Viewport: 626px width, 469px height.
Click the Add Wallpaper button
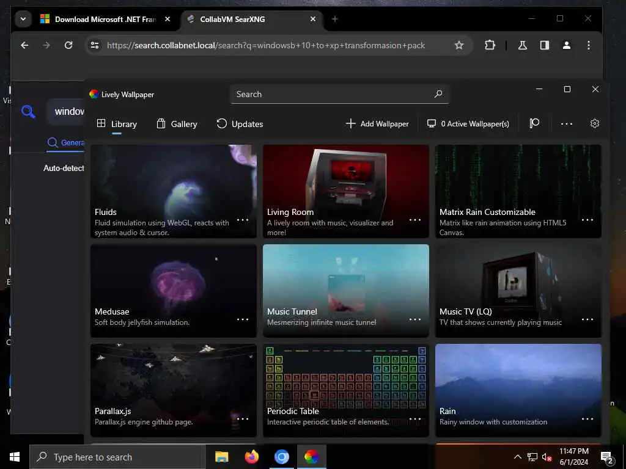[377, 123]
